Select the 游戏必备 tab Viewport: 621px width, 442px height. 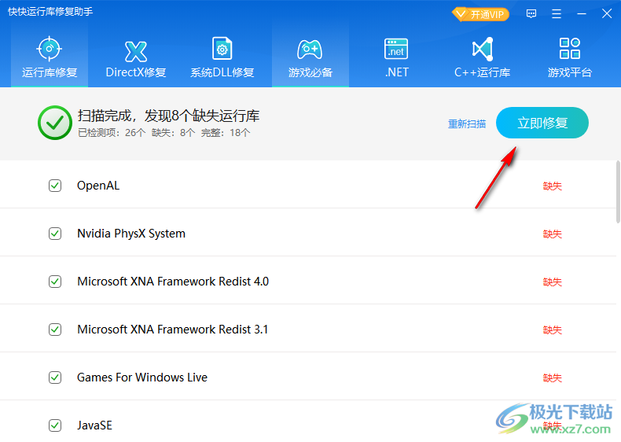[310, 57]
